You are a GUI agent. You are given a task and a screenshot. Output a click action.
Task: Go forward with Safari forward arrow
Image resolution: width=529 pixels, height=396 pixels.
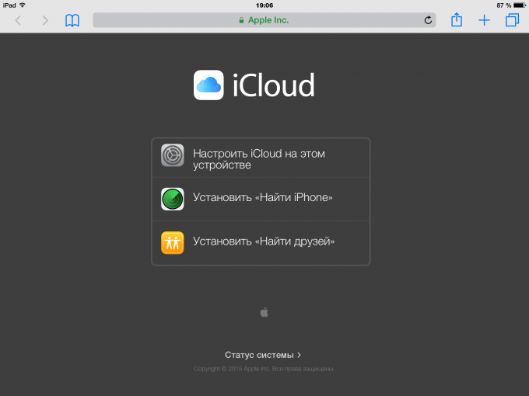[45, 20]
